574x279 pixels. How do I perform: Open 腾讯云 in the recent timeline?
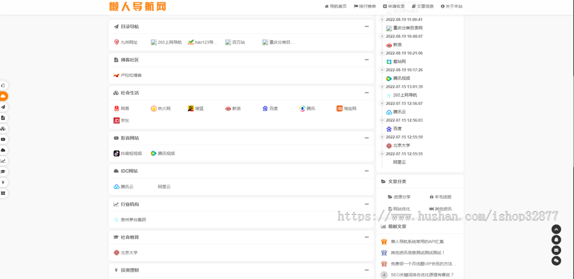(x=396, y=112)
